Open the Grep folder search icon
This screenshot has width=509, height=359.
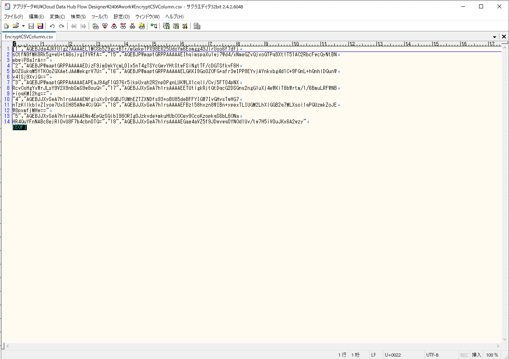pos(141,26)
